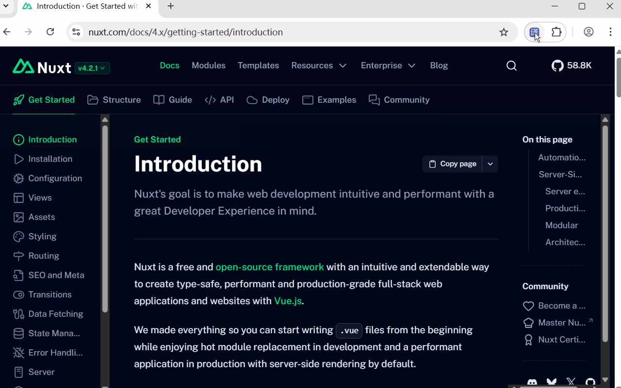Open the Chrome profile icon
621x388 pixels.
(588, 32)
